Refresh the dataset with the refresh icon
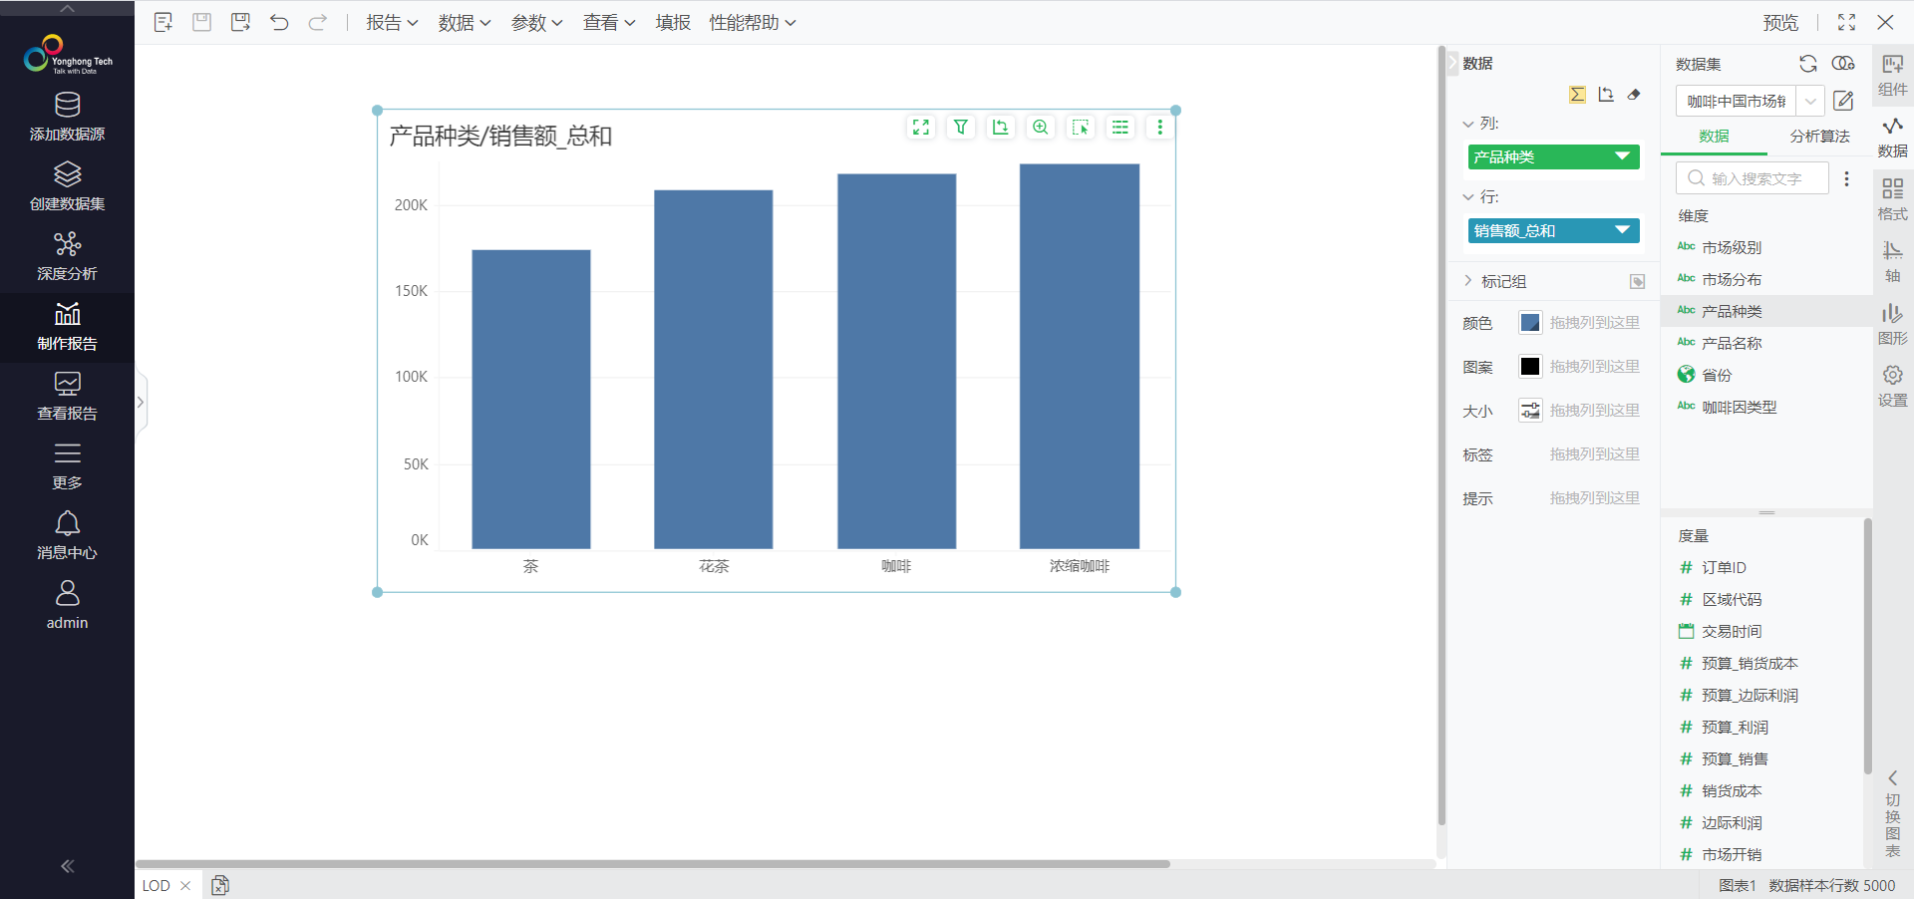The width and height of the screenshot is (1914, 899). pos(1807,64)
